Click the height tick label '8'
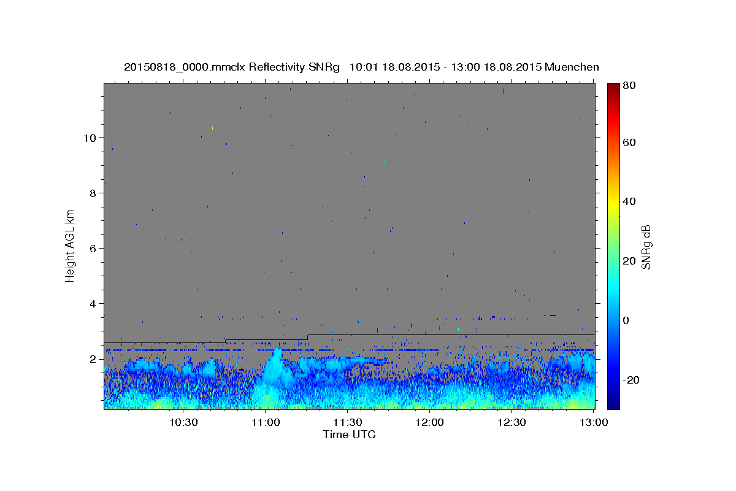Screen dimensions: 736x491 pos(93,193)
